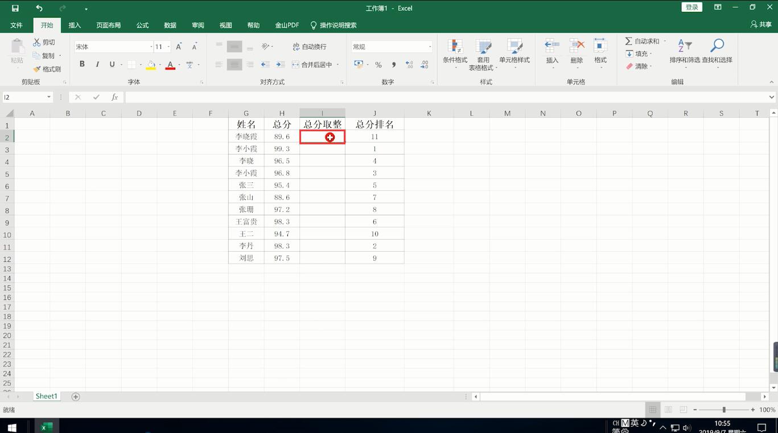This screenshot has width=778, height=433.
Task: Apply percent style format
Action: [x=378, y=65]
